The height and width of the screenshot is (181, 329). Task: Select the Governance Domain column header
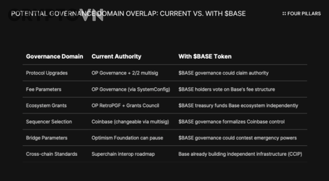[54, 56]
